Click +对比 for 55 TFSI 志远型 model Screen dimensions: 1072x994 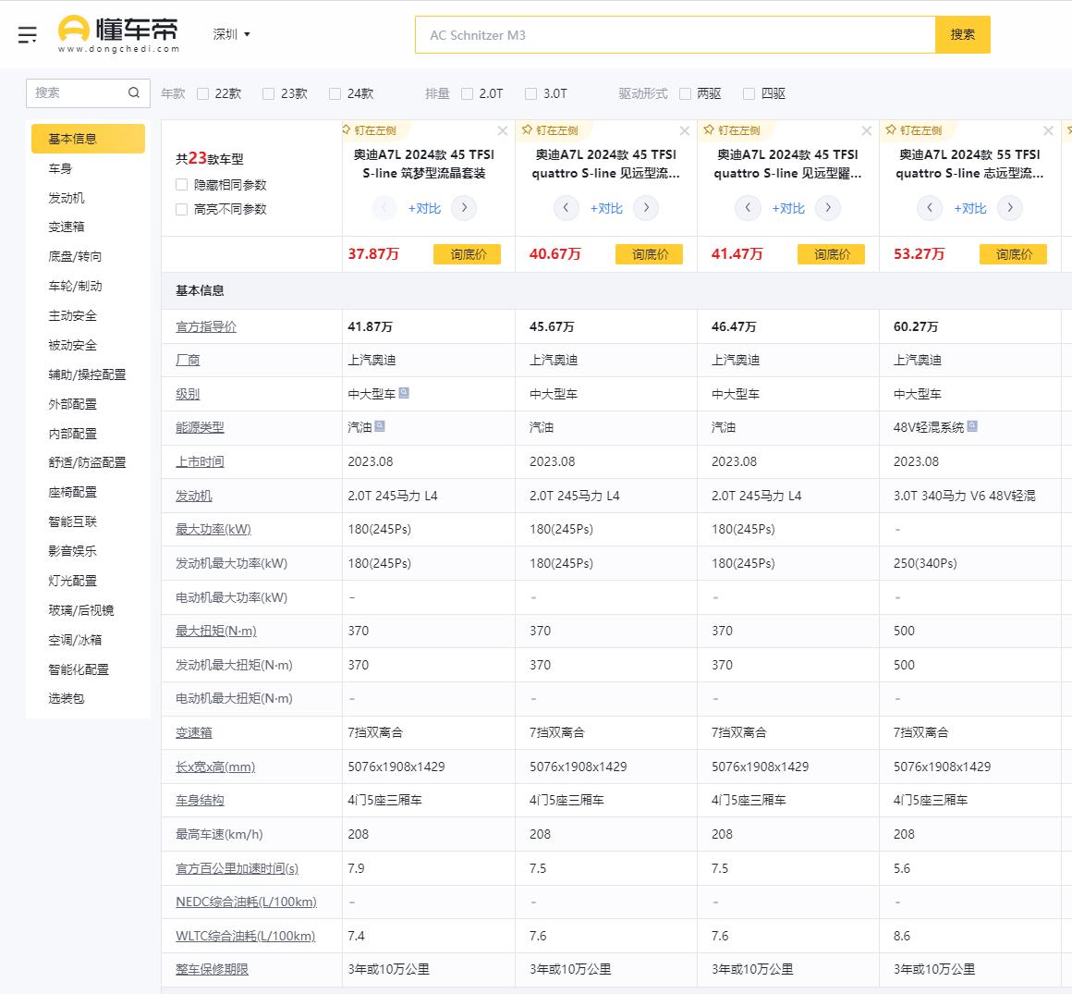click(970, 209)
